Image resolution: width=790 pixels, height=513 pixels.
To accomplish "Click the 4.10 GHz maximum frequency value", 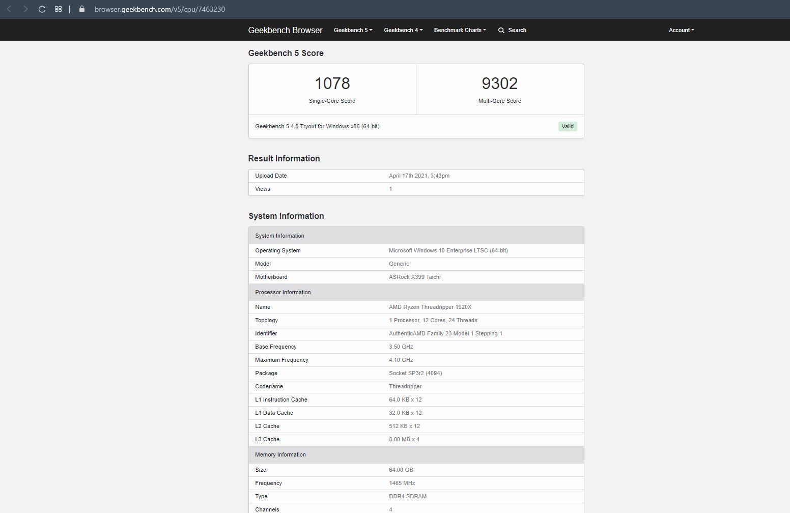I will point(401,360).
